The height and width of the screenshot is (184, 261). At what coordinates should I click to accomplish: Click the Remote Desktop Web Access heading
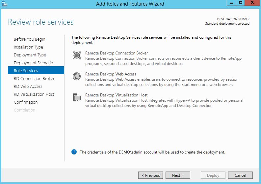[x=111, y=74]
